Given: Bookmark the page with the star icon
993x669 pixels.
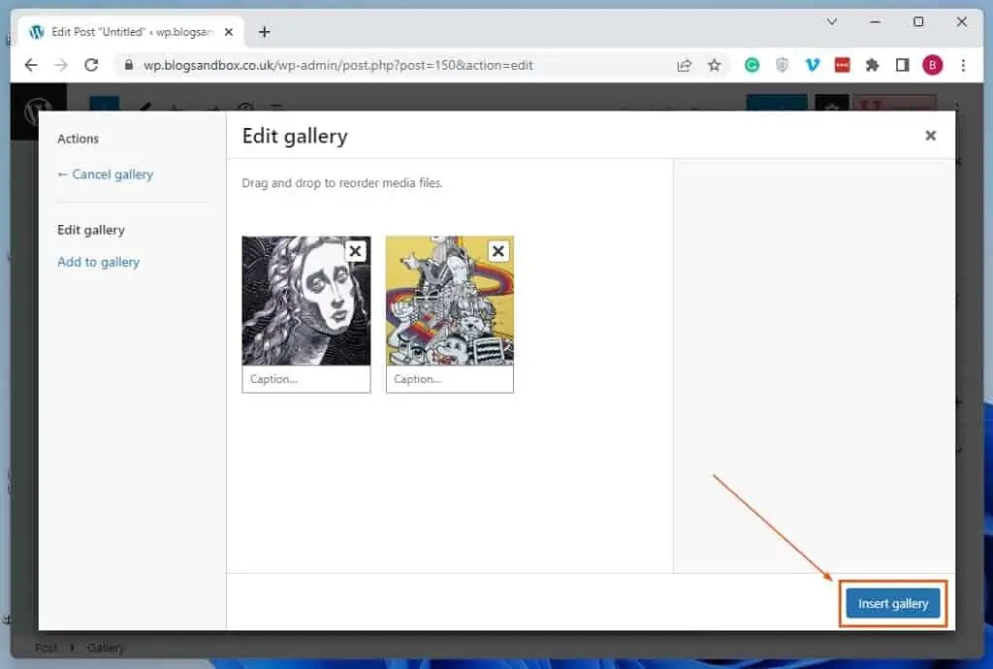Looking at the screenshot, I should (715, 64).
